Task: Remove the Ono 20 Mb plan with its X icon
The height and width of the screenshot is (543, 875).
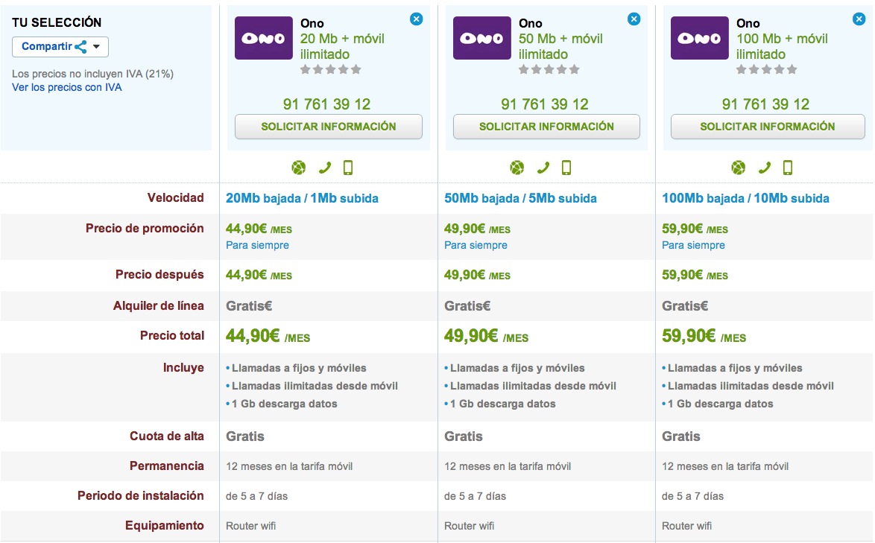Action: point(417,19)
